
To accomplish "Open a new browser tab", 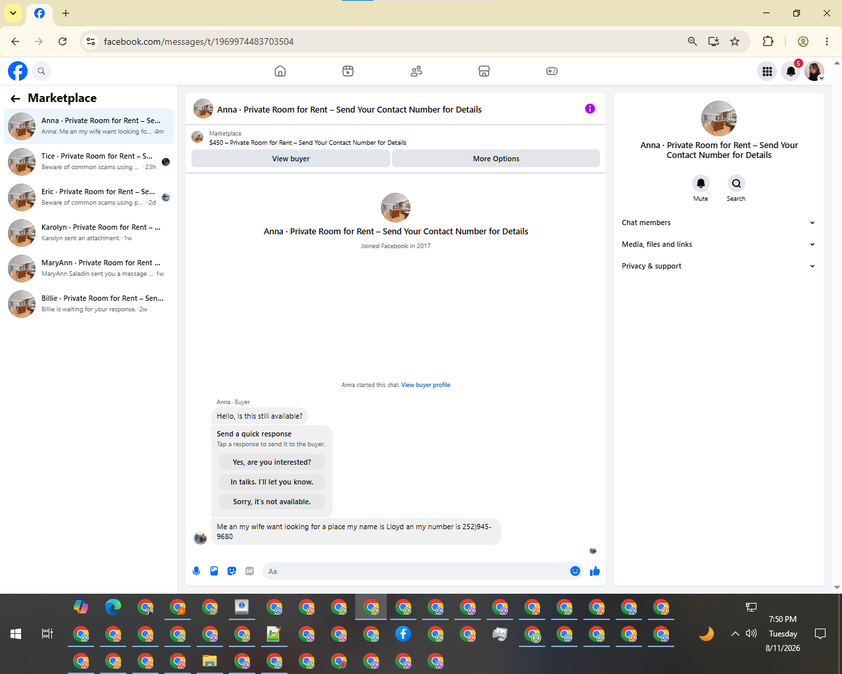I will (x=66, y=13).
